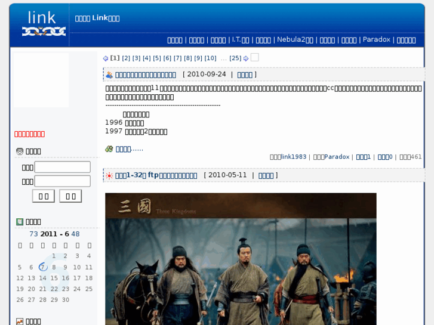
Task: Click the calendar panel icon
Action: coord(20,222)
